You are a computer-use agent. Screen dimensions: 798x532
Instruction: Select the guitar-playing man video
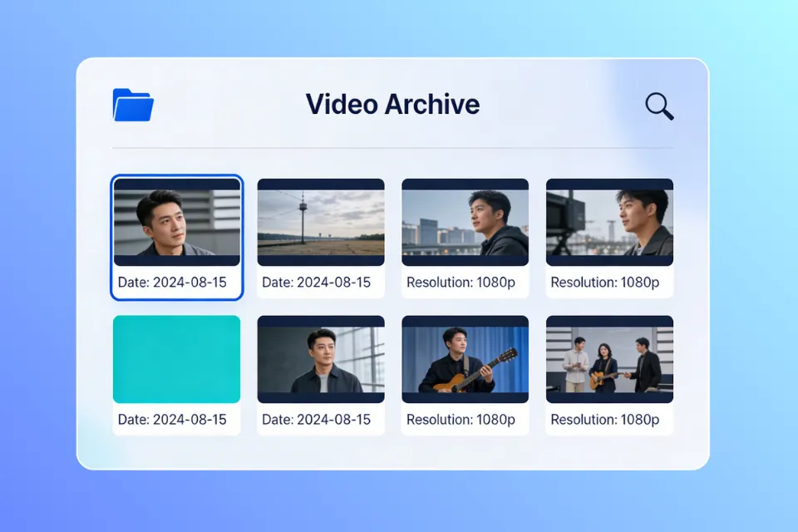coord(465,359)
